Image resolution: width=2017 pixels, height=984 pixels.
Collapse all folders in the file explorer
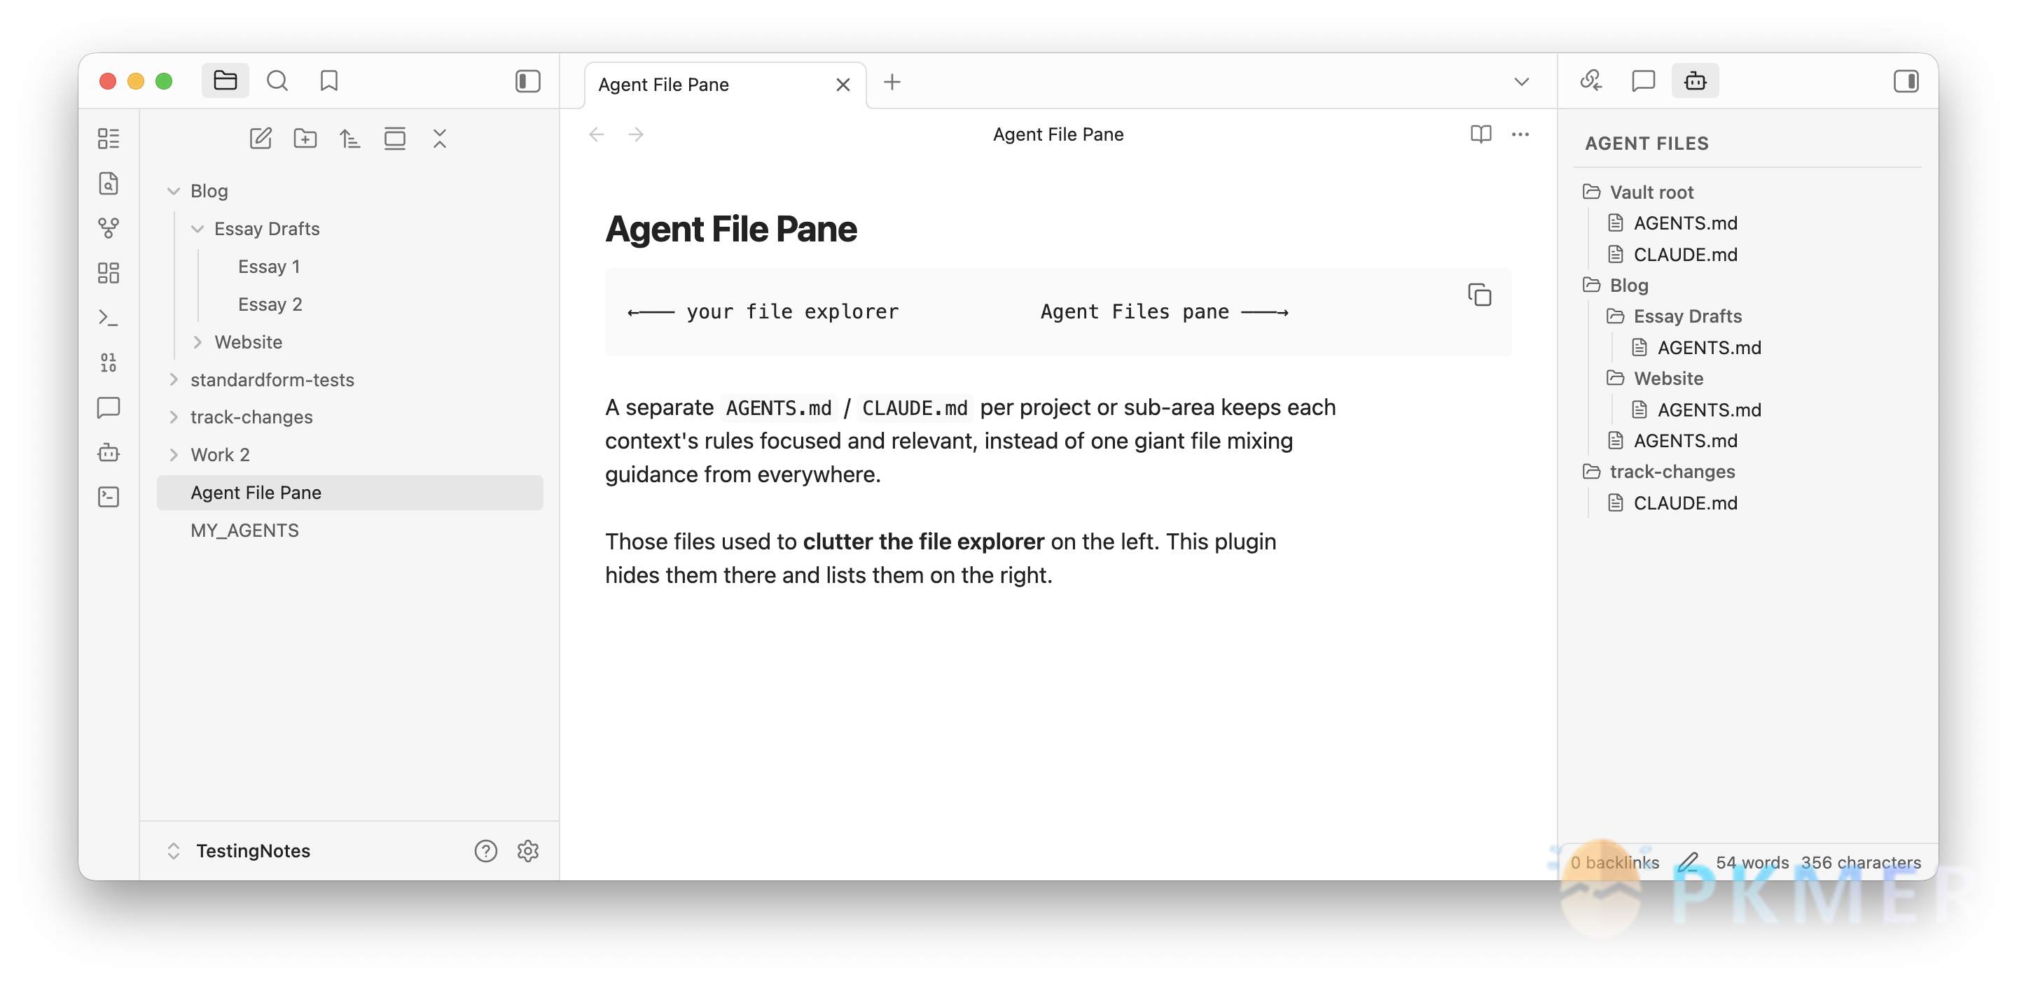pos(439,139)
